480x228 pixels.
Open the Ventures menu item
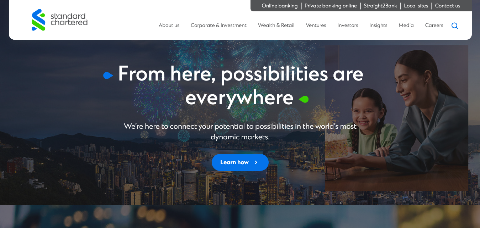pyautogui.click(x=316, y=25)
